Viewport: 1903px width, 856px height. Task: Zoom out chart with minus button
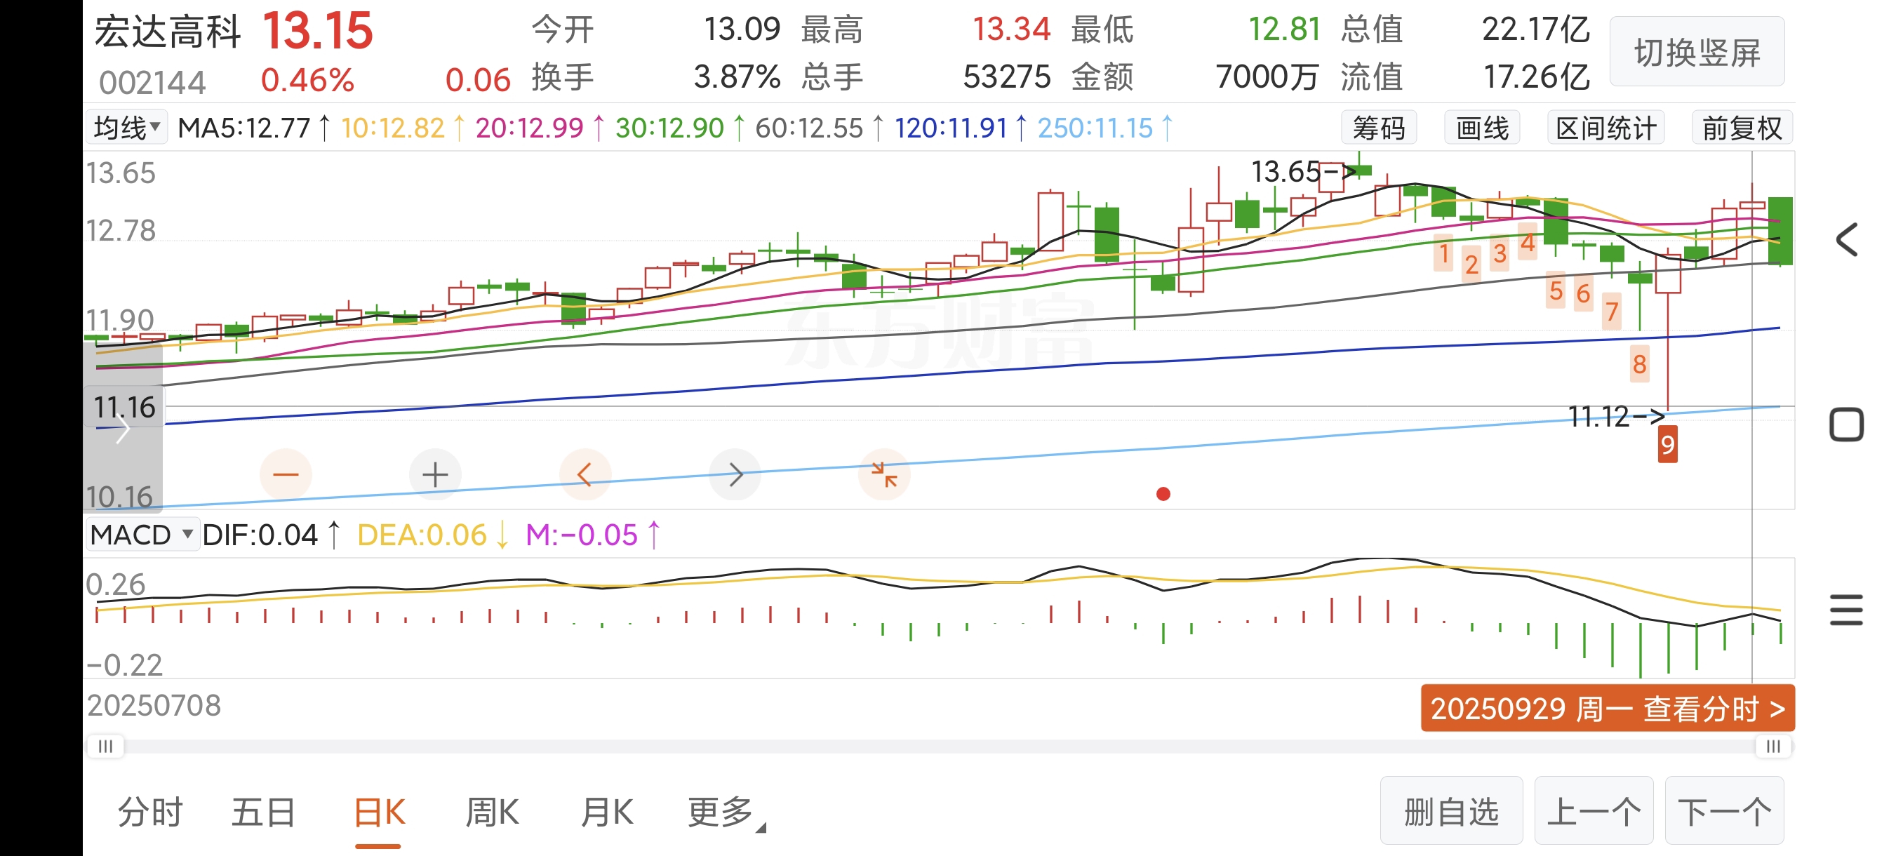point(285,474)
